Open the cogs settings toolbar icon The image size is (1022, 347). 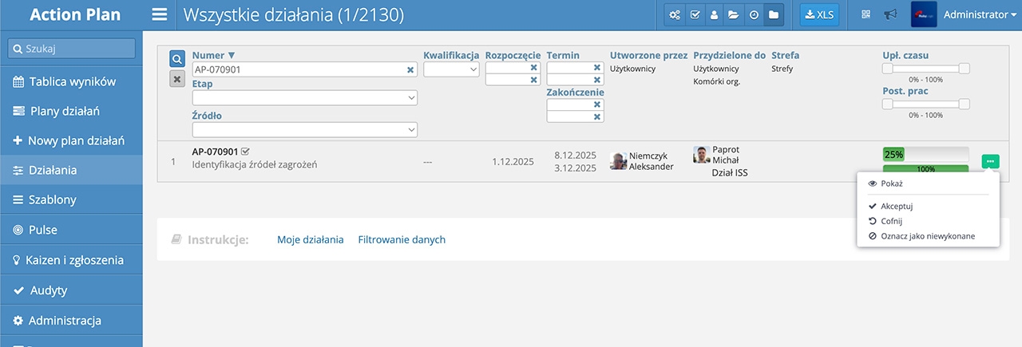tap(675, 15)
